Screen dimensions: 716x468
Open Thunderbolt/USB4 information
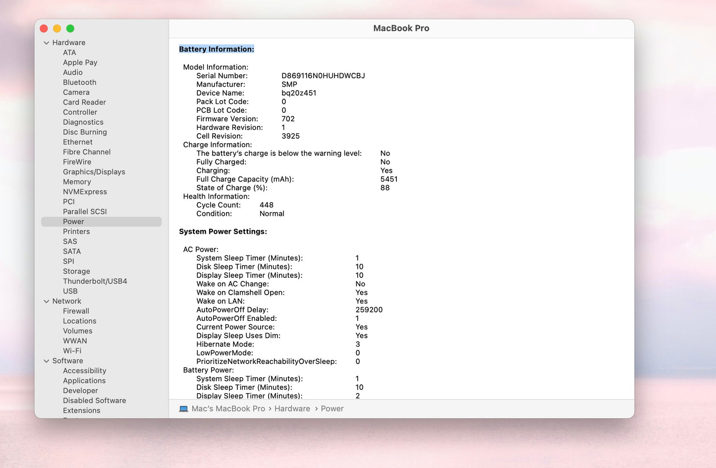(x=95, y=281)
